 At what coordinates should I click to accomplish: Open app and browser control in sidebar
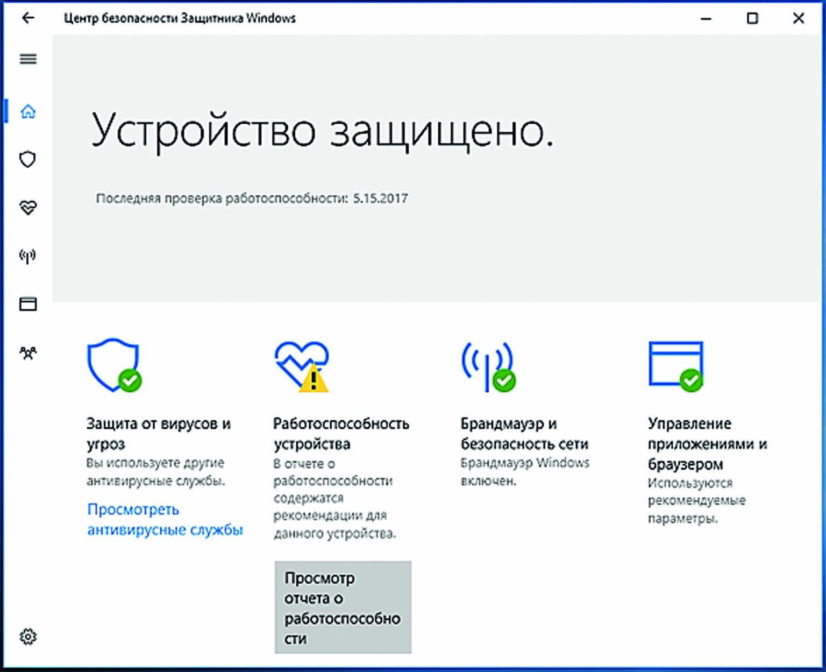[28, 304]
